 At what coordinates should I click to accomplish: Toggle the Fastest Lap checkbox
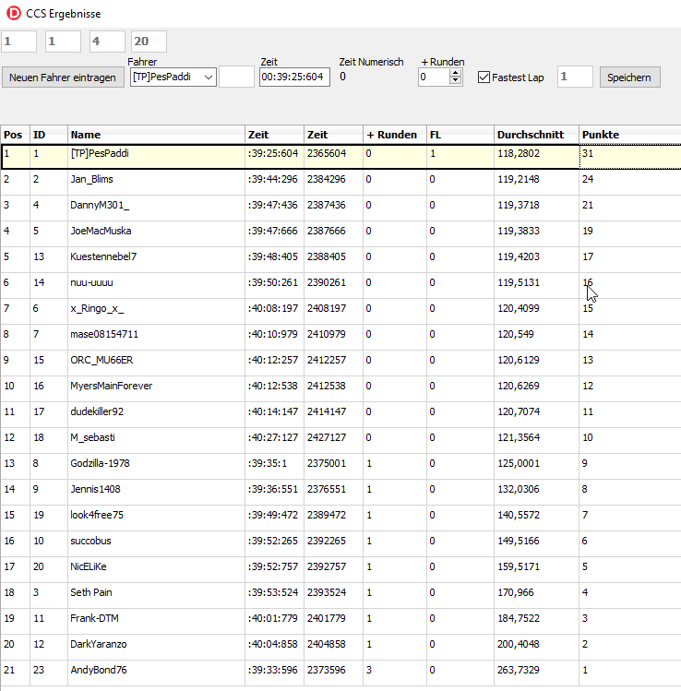coord(484,77)
